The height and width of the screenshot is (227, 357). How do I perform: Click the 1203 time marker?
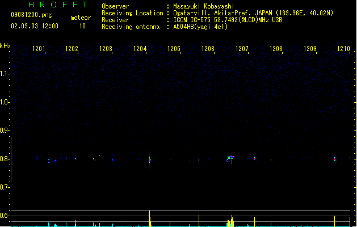click(106, 49)
